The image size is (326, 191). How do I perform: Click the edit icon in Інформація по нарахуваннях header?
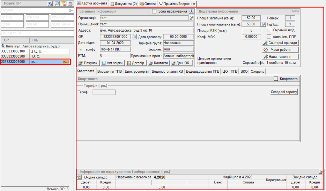321,172
